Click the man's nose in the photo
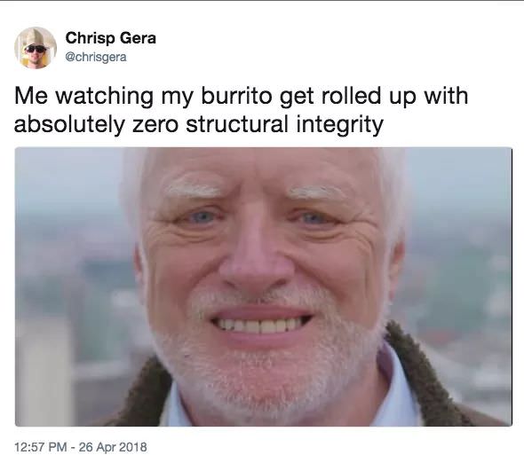The width and height of the screenshot is (524, 455). (x=256, y=261)
